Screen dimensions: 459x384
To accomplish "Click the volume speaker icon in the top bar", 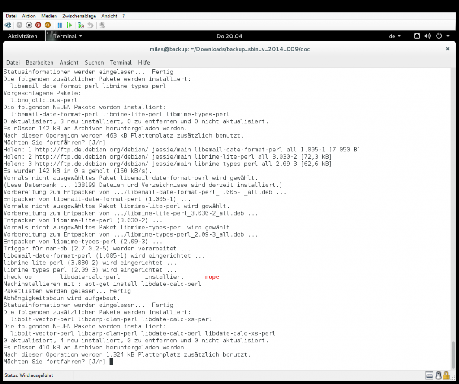I will [428, 36].
